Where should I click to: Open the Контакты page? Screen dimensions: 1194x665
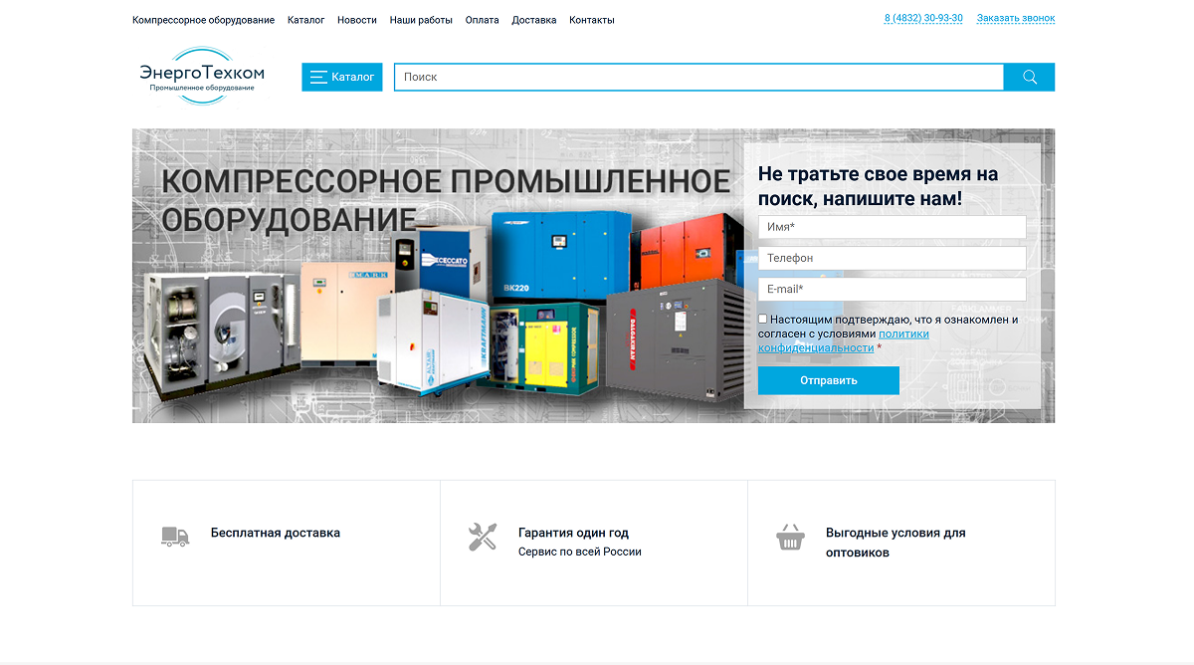591,20
